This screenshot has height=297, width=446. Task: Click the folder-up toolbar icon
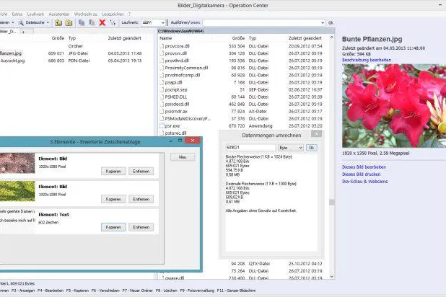tap(58, 23)
